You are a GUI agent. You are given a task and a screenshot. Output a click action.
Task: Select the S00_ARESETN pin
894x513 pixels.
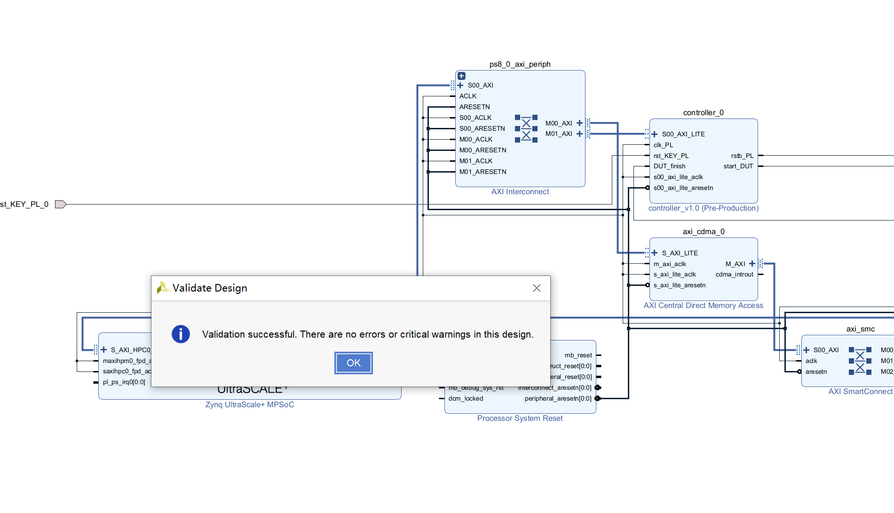482,128
